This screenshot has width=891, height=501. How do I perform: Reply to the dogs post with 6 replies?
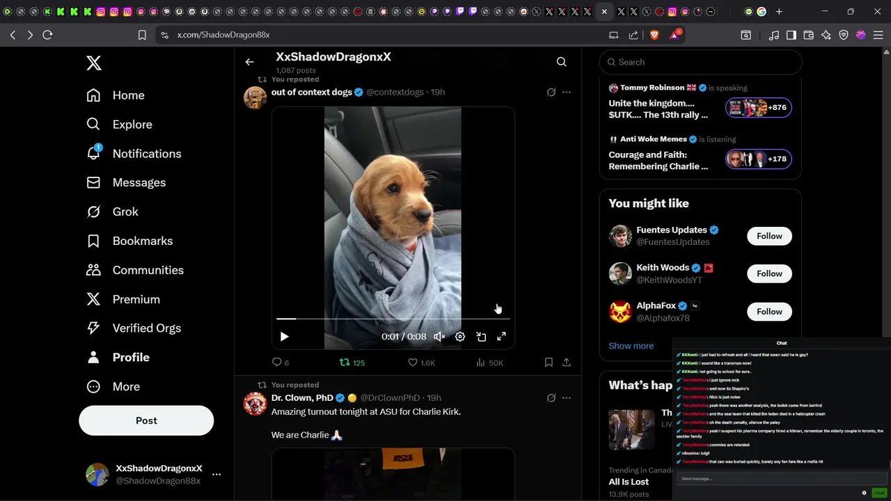pos(281,363)
